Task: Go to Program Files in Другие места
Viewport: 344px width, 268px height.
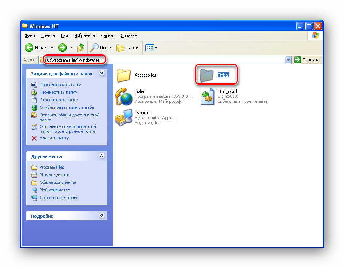Action: coord(52,167)
